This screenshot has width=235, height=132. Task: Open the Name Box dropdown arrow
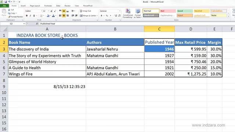pyautogui.click(x=24, y=23)
